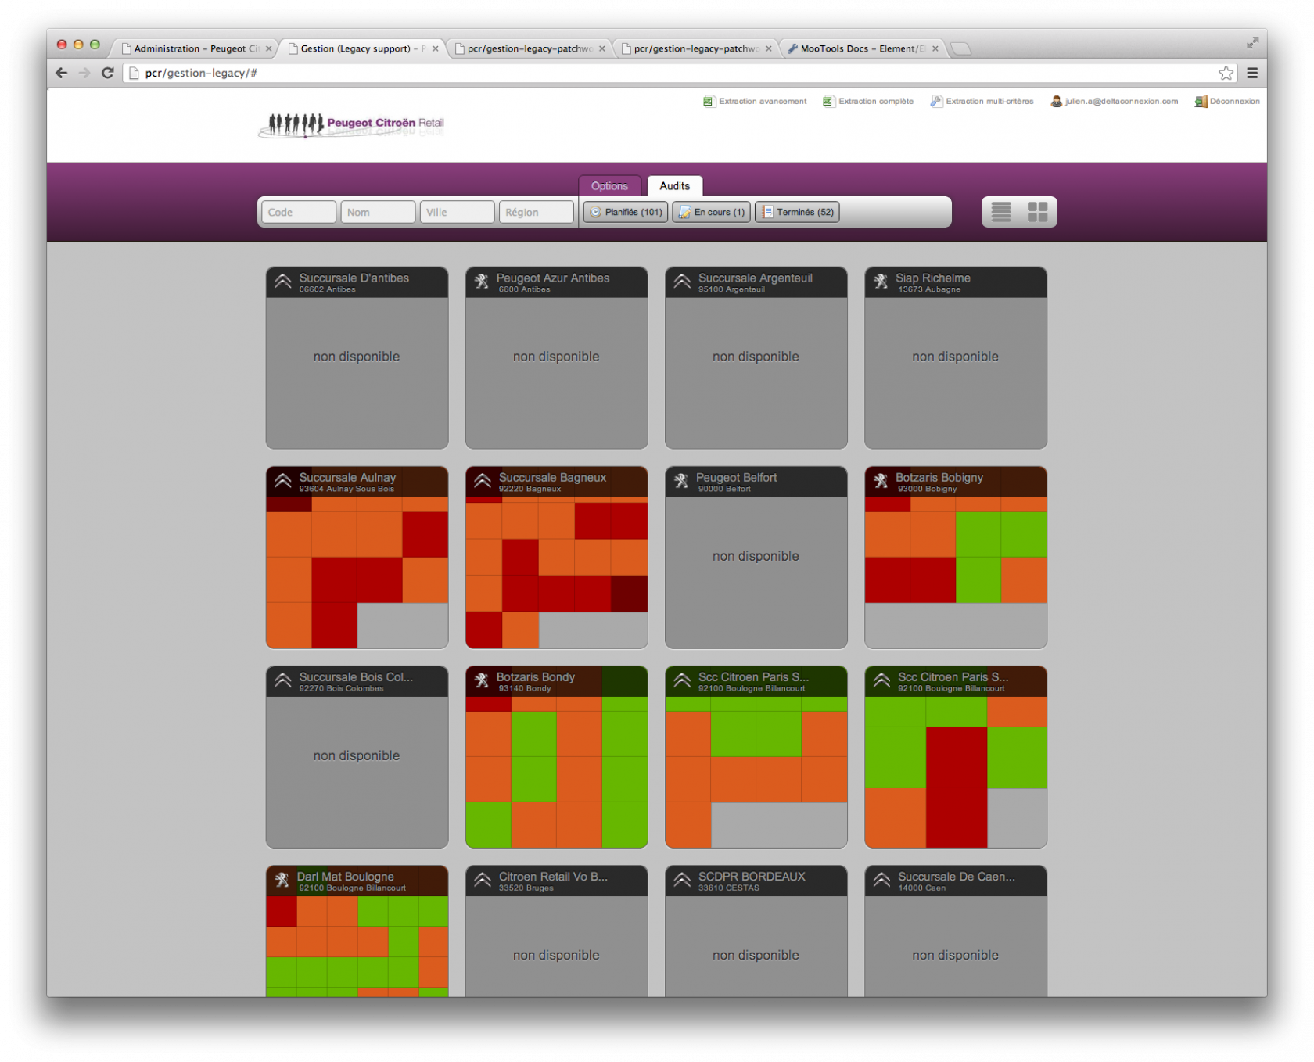Click 'non disponible' on Siap Richelme card
The width and height of the screenshot is (1314, 1062).
click(x=955, y=357)
